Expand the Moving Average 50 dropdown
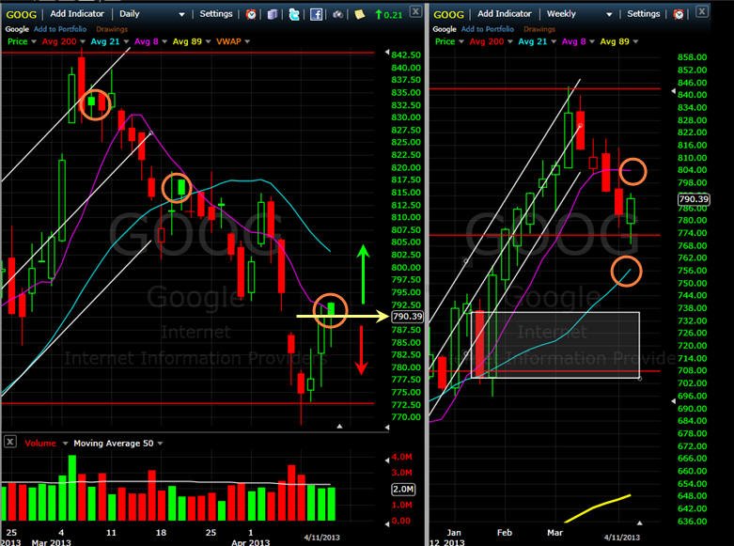734x546 pixels. coord(160,444)
